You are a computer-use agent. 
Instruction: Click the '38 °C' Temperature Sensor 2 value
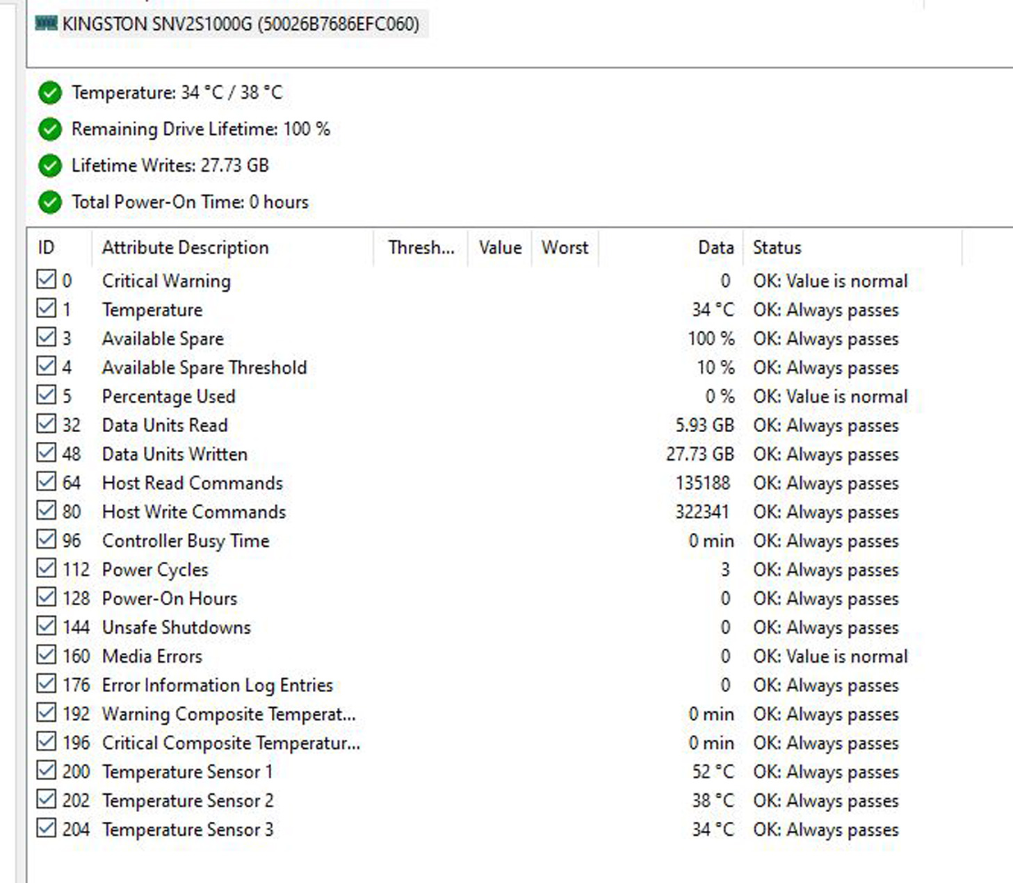click(713, 800)
